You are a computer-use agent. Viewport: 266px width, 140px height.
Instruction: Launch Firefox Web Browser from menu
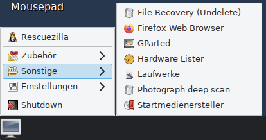(189, 28)
